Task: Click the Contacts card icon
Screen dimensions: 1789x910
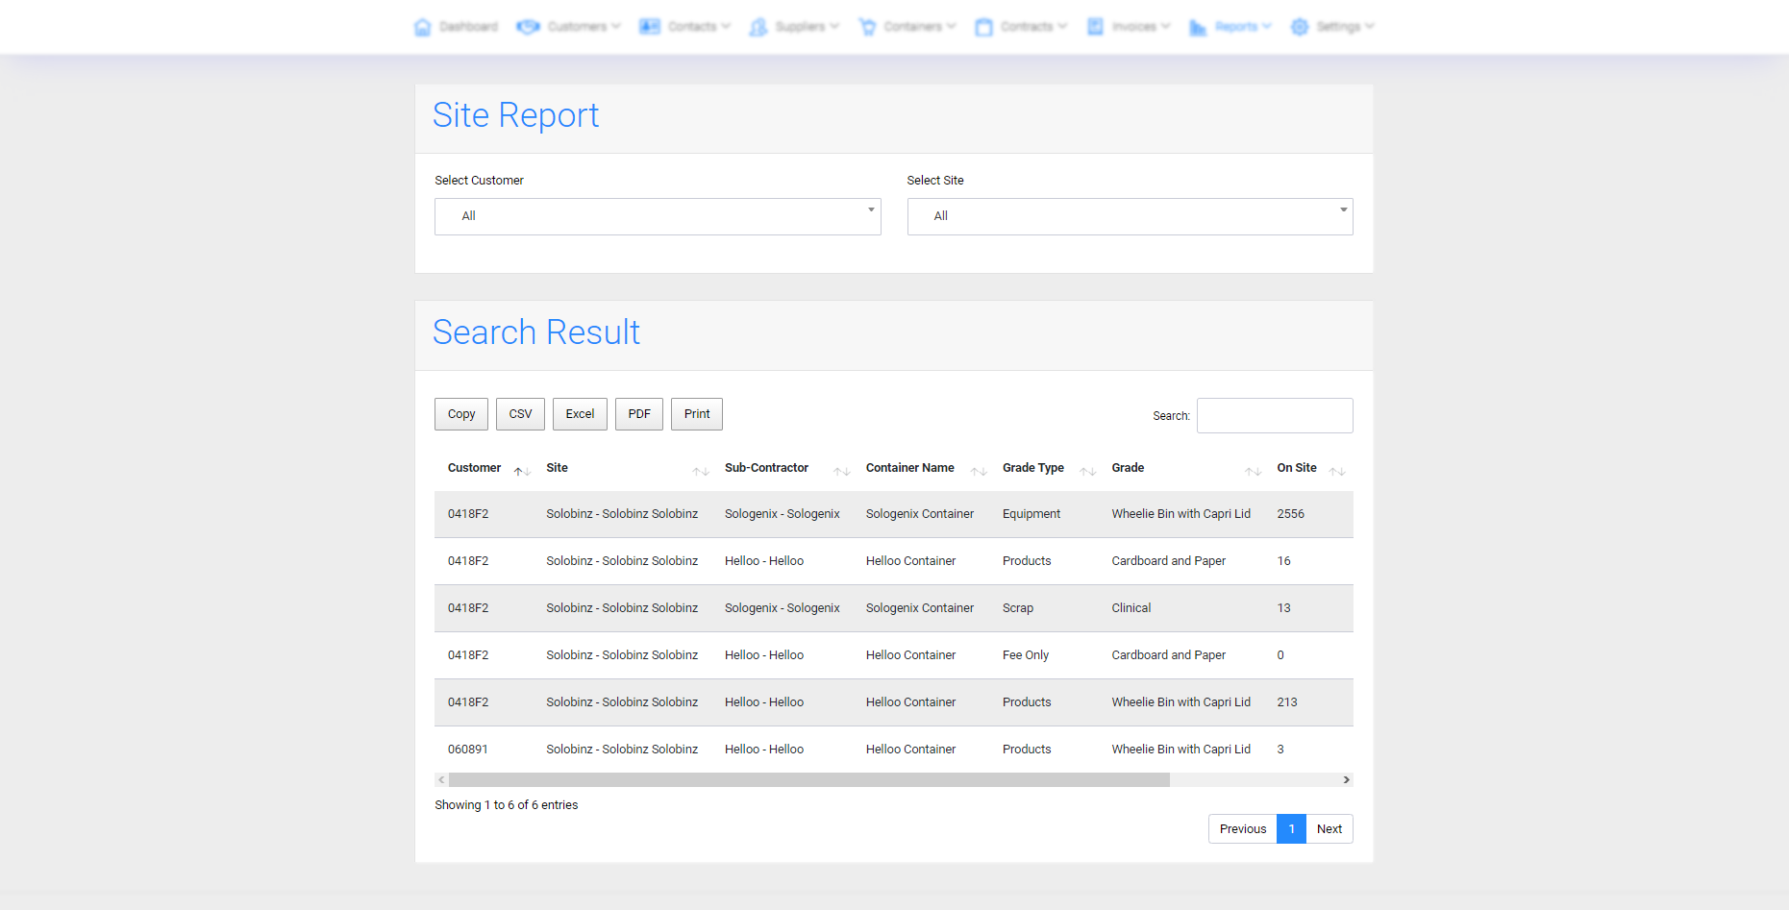Action: pos(650,27)
